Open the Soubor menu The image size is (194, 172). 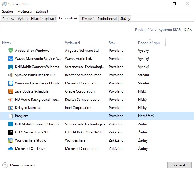(x=8, y=11)
